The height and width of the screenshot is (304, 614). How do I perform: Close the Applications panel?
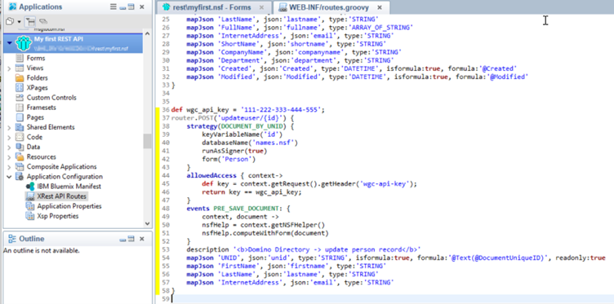point(142,7)
